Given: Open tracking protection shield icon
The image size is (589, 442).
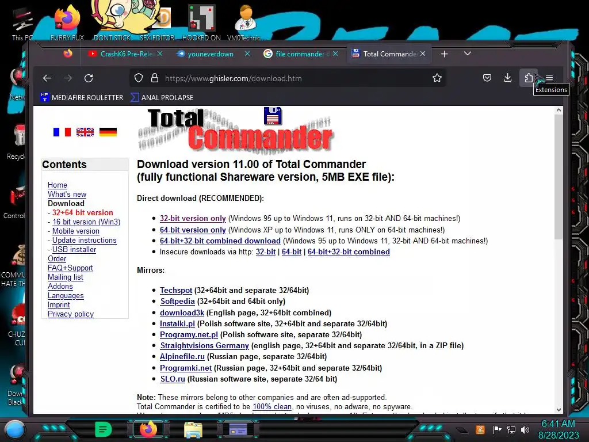Looking at the screenshot, I should tap(139, 78).
